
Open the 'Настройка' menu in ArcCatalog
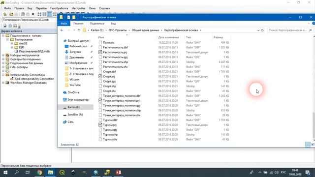(x=79, y=8)
